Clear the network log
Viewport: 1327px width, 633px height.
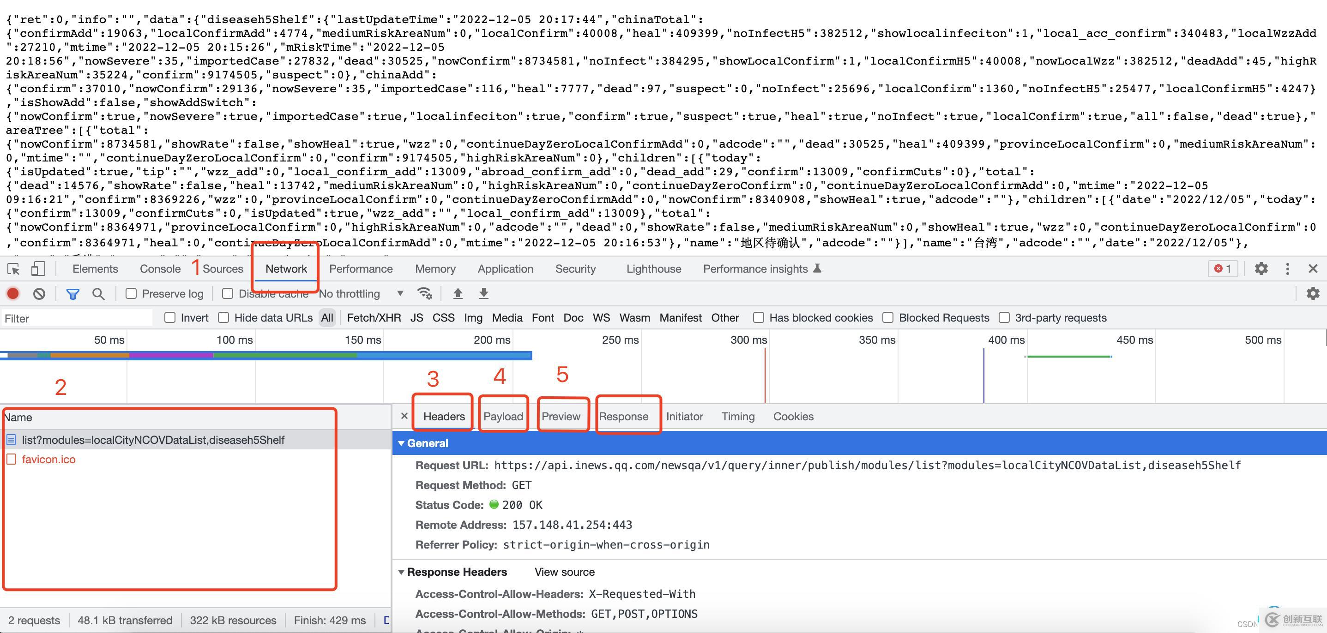pos(39,293)
